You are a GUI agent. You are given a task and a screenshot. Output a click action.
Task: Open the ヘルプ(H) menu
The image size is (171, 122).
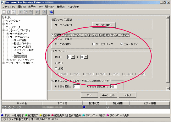(73, 7)
